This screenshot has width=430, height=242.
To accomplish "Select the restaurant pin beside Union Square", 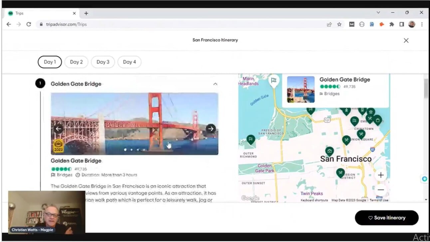I will coord(346,140).
